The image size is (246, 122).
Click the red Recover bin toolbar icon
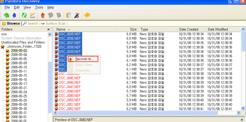pos(43,15)
